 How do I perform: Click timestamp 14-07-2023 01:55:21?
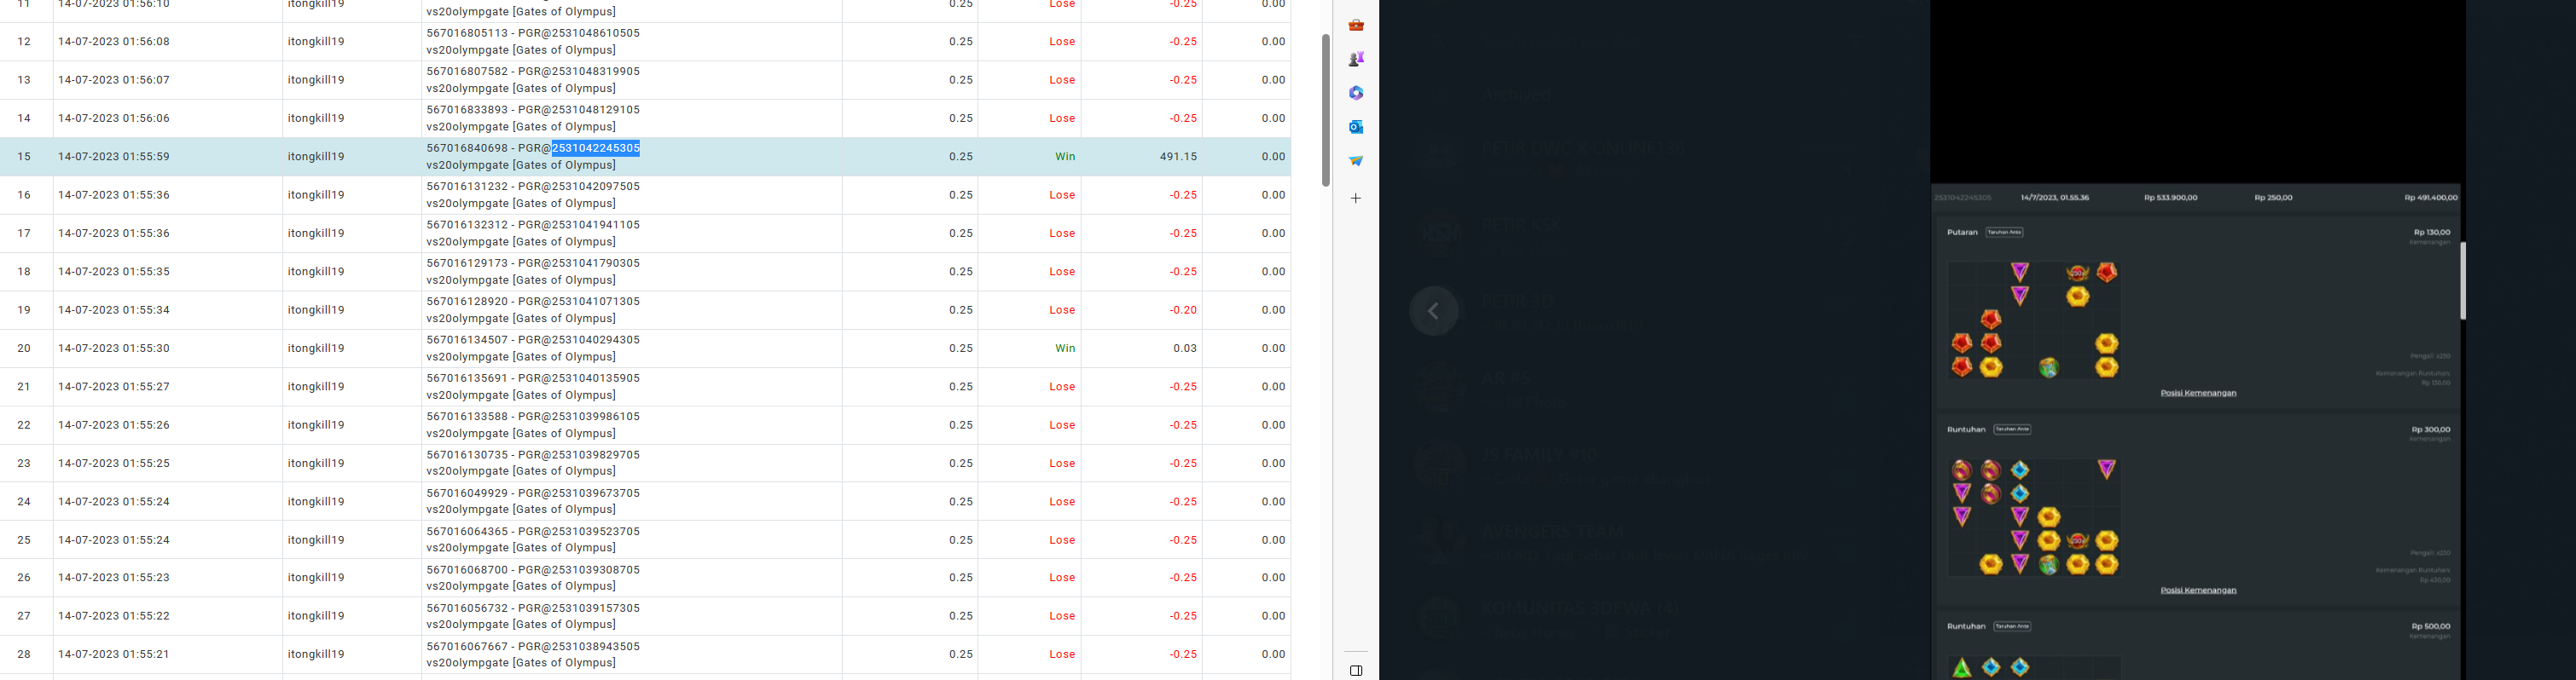click(x=114, y=654)
